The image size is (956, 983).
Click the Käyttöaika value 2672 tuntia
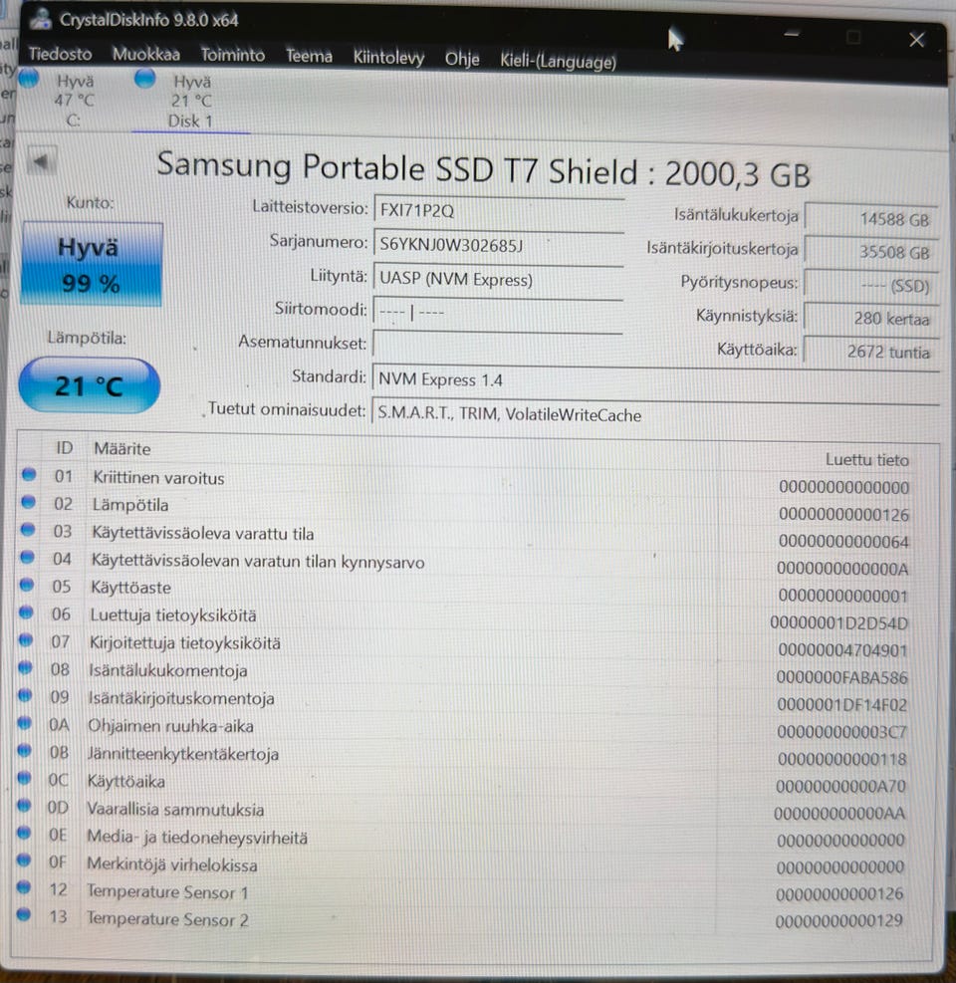coord(871,352)
